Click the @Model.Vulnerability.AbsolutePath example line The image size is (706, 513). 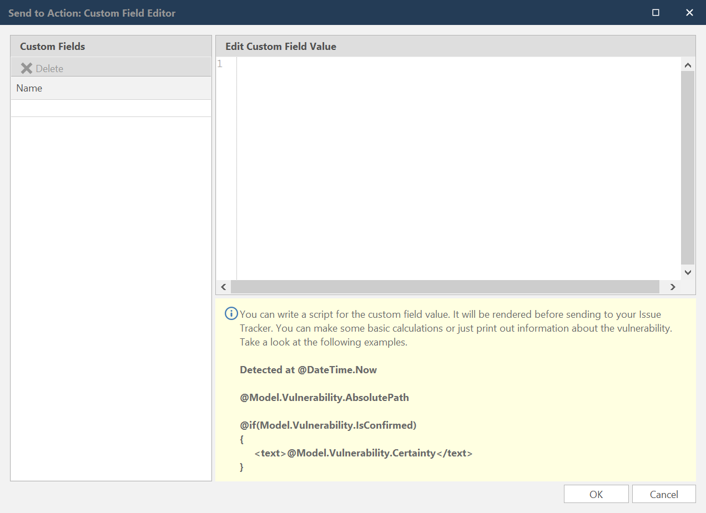[x=324, y=398]
